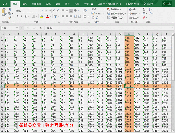Click the accounting number format icon
This screenshot has height=133, width=175.
[x=93, y=13]
